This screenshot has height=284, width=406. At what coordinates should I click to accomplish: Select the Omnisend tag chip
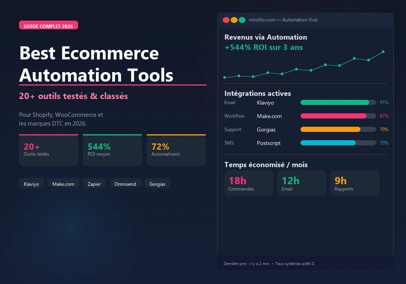pos(125,183)
